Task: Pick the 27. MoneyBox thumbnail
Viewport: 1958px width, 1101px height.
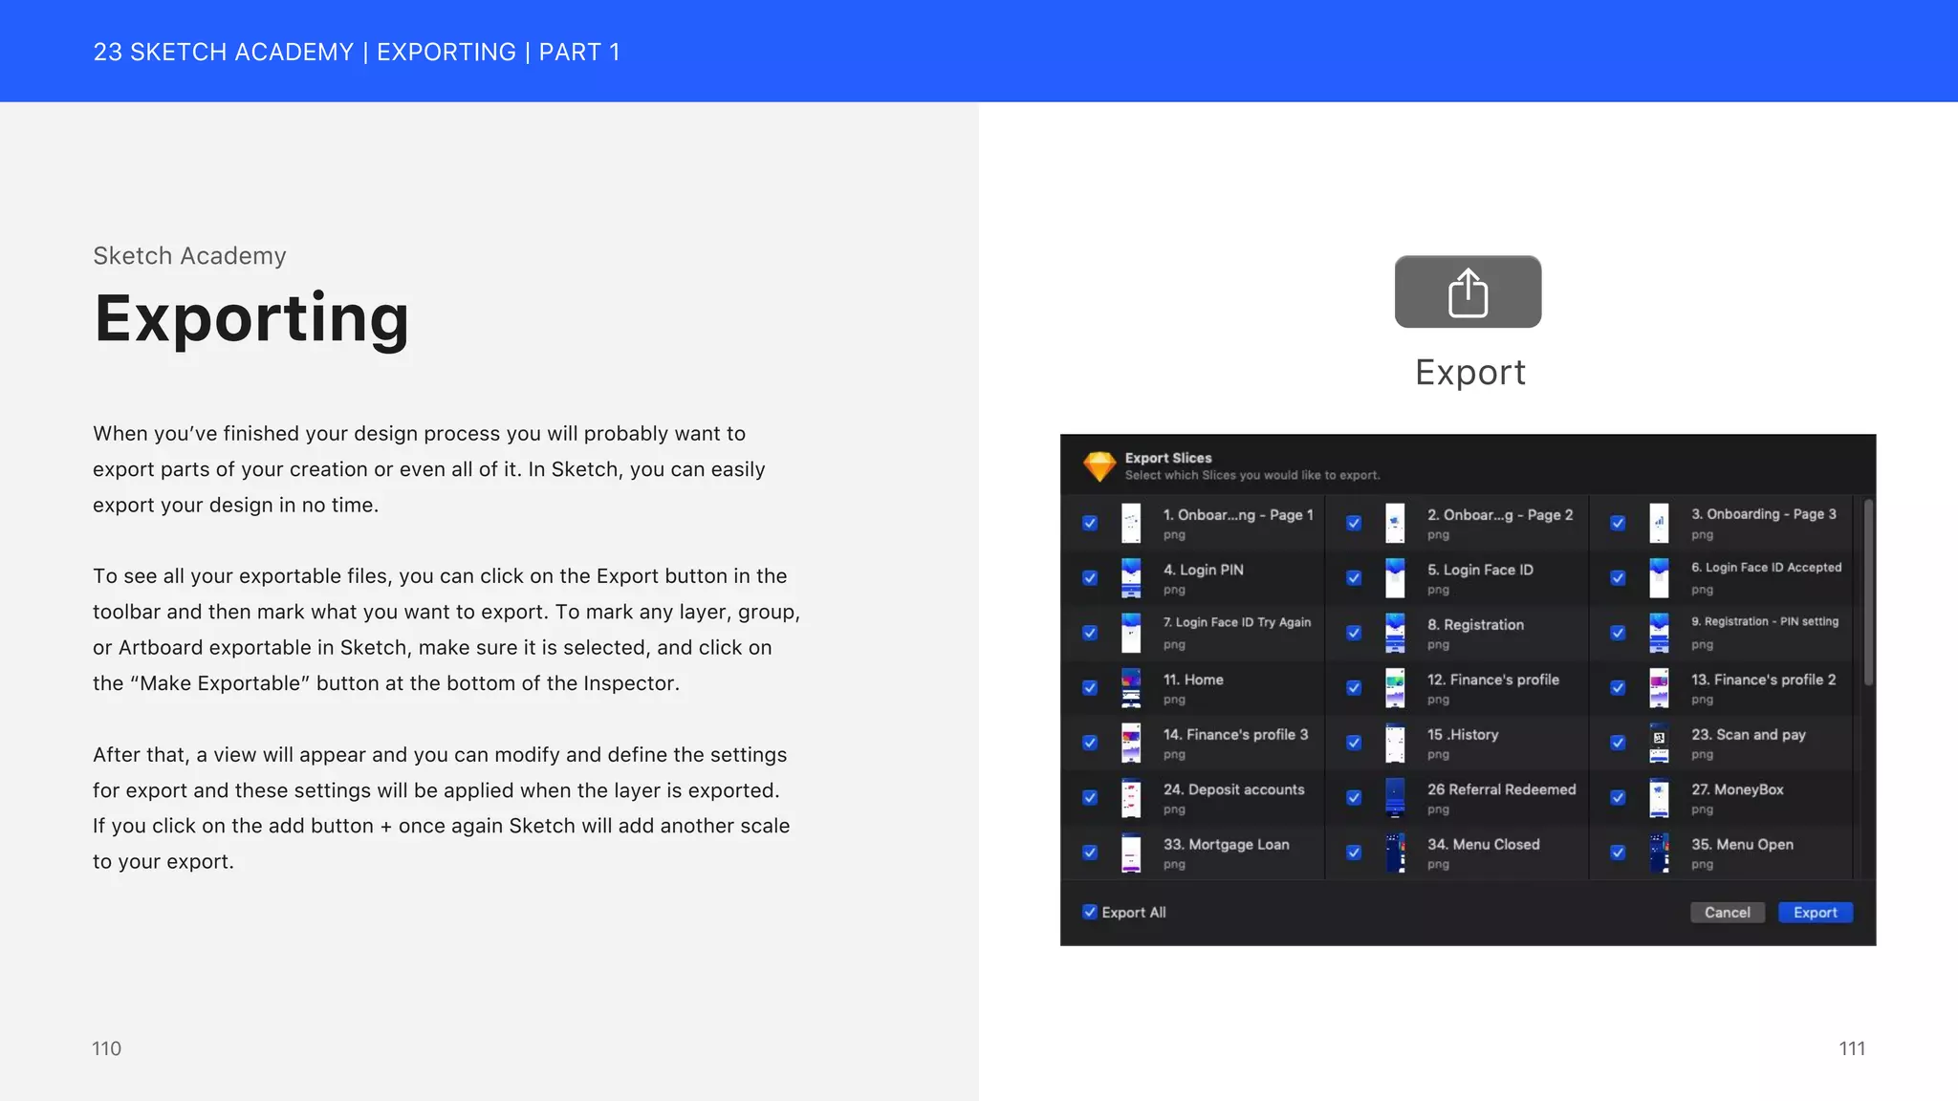Action: (x=1659, y=798)
